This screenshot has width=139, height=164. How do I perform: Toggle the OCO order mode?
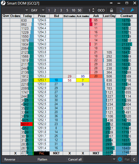(101, 10)
